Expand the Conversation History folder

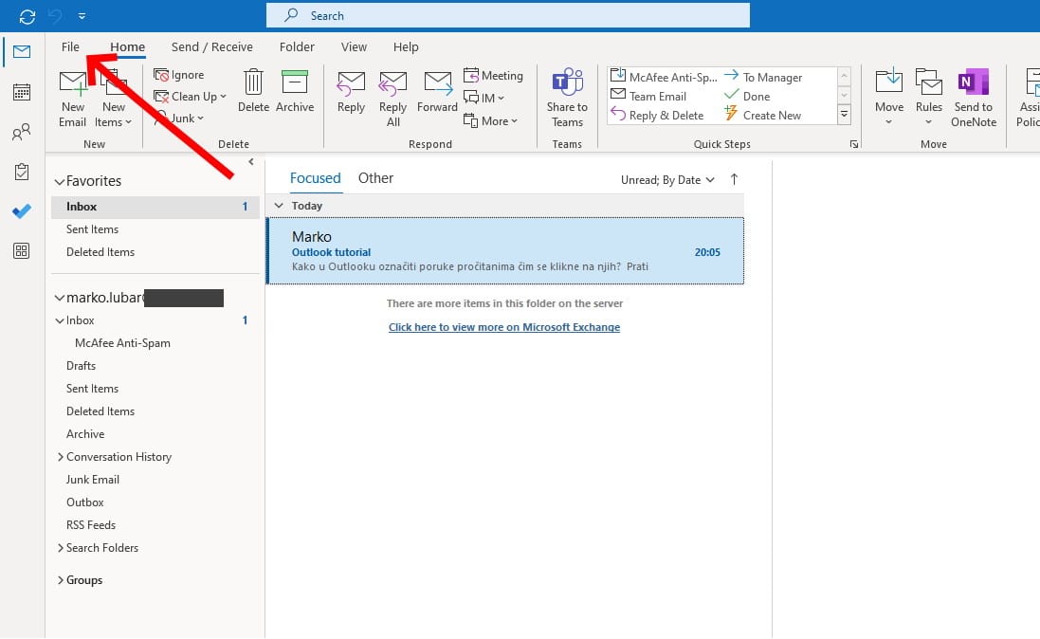click(x=60, y=457)
